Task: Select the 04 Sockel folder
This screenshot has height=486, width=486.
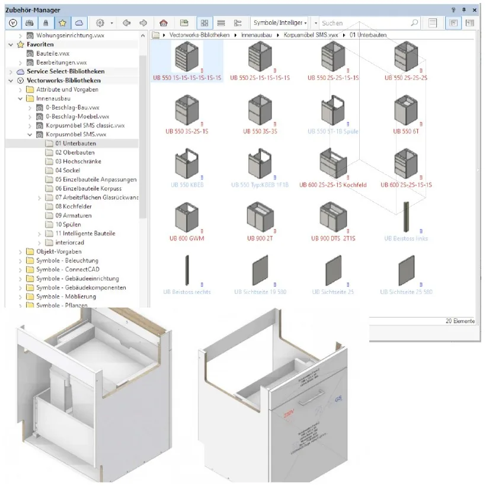Action: click(x=68, y=171)
